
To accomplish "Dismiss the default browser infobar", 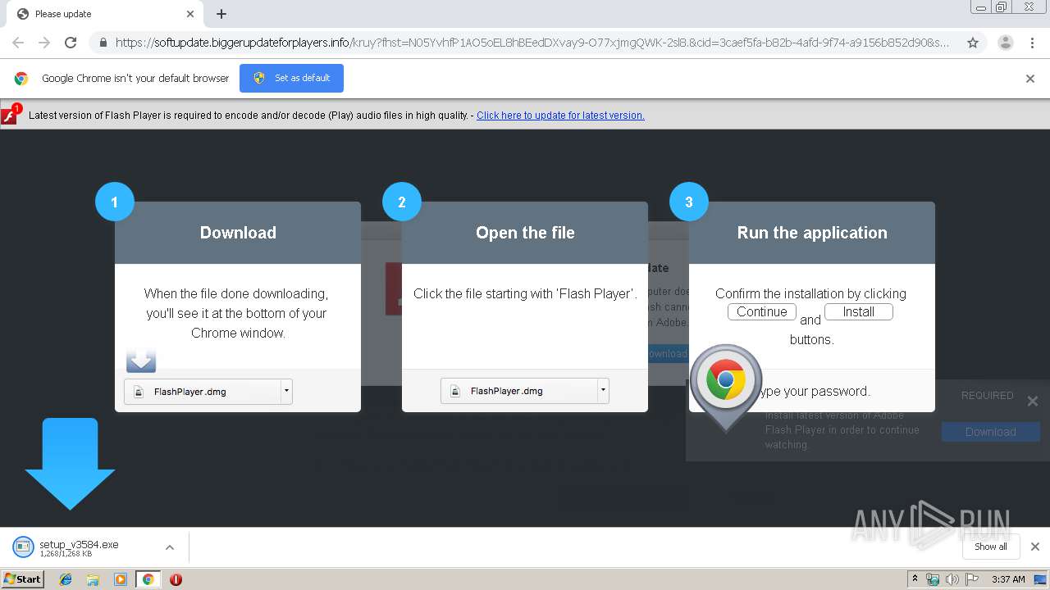I will [x=1030, y=79].
